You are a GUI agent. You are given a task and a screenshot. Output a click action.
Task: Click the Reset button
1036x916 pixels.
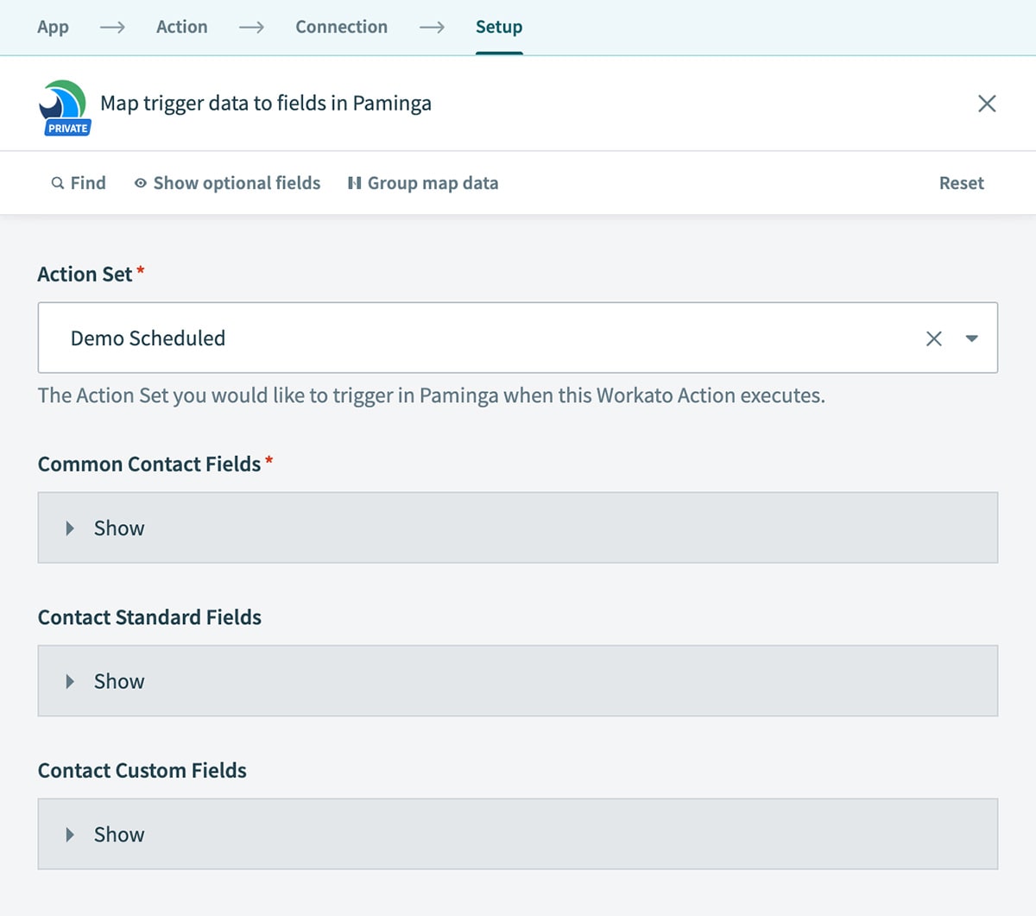(x=961, y=183)
